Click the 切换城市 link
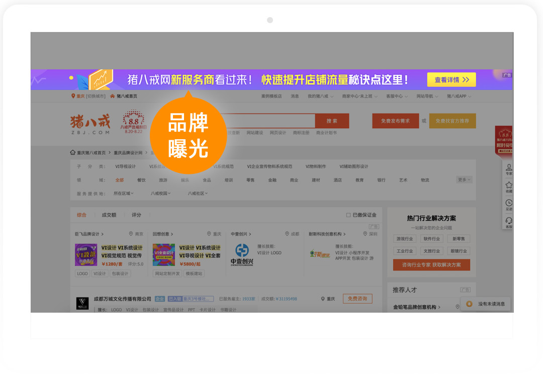543x377 pixels. coord(96,96)
